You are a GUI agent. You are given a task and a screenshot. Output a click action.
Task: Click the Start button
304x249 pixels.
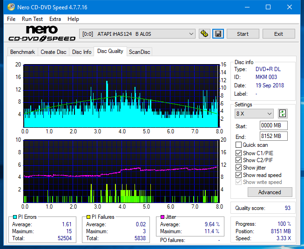243,34
